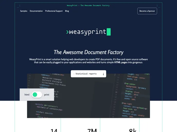Open the Statistical reports dropdown
Screen dimensions: 177x132
[x=88, y=74]
